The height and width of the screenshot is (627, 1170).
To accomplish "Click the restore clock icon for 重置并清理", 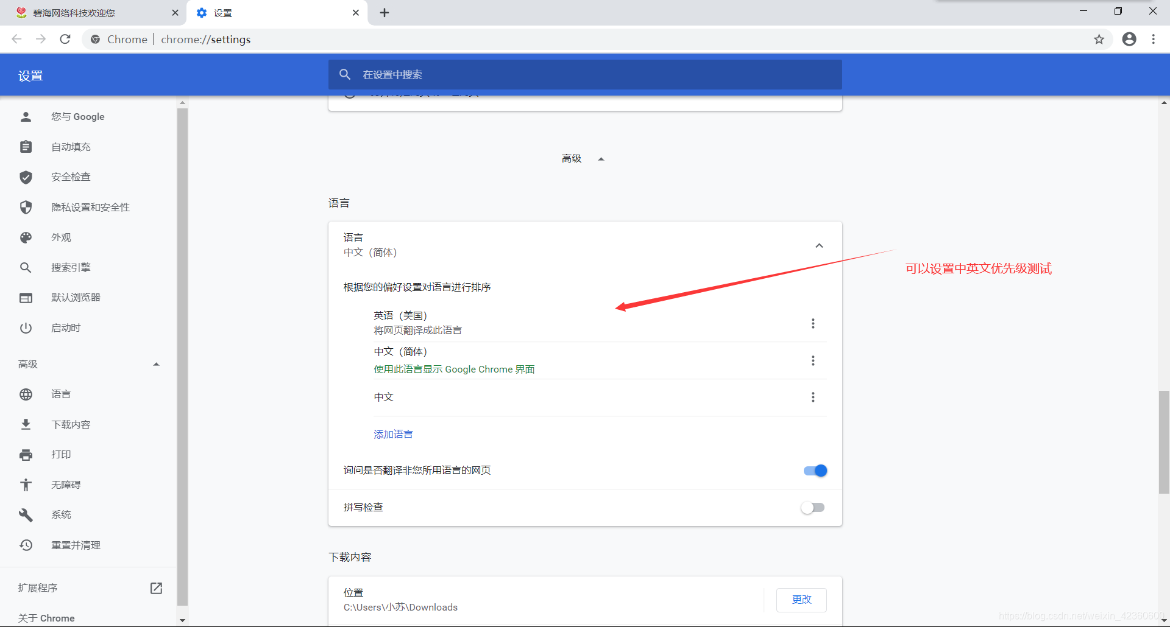I will [x=26, y=545].
